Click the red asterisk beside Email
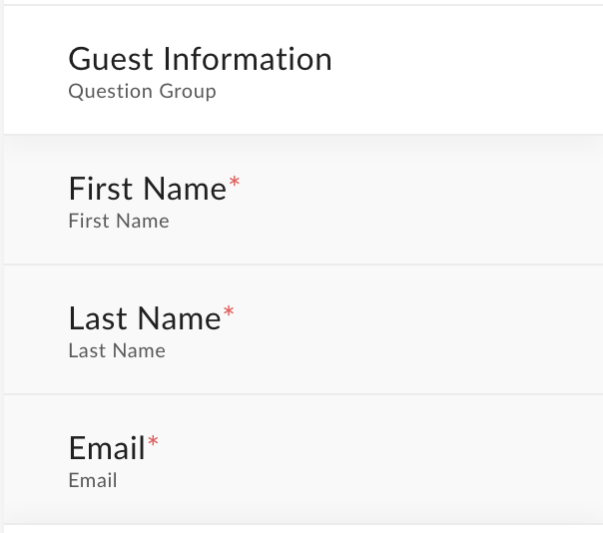 [x=153, y=441]
